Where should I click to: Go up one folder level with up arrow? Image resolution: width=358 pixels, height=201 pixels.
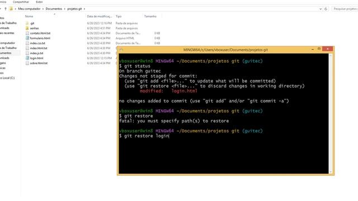(x=6, y=9)
